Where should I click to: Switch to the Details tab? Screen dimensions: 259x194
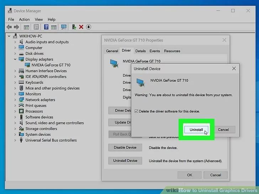coord(141,51)
